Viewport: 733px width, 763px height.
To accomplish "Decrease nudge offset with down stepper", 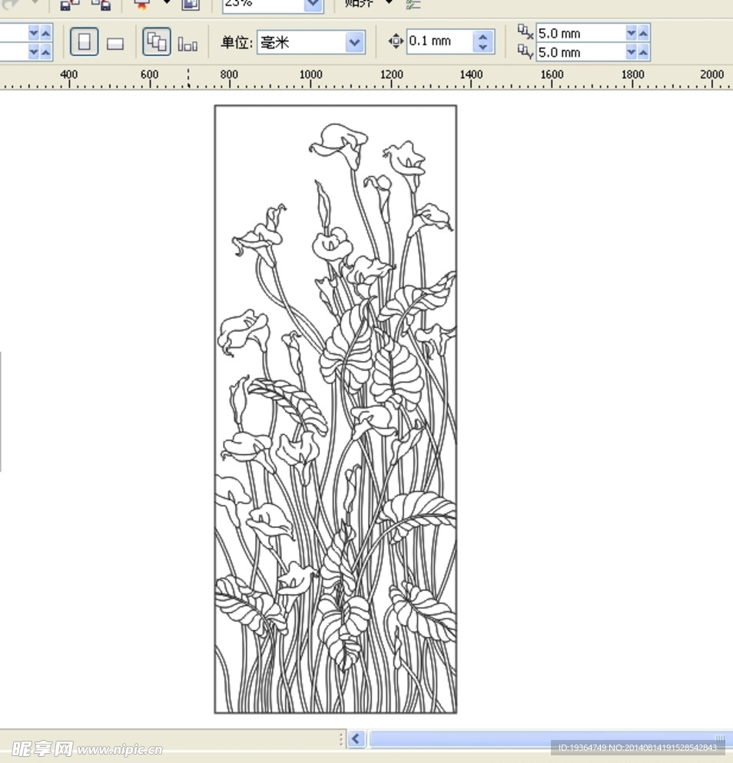I will click(x=483, y=47).
